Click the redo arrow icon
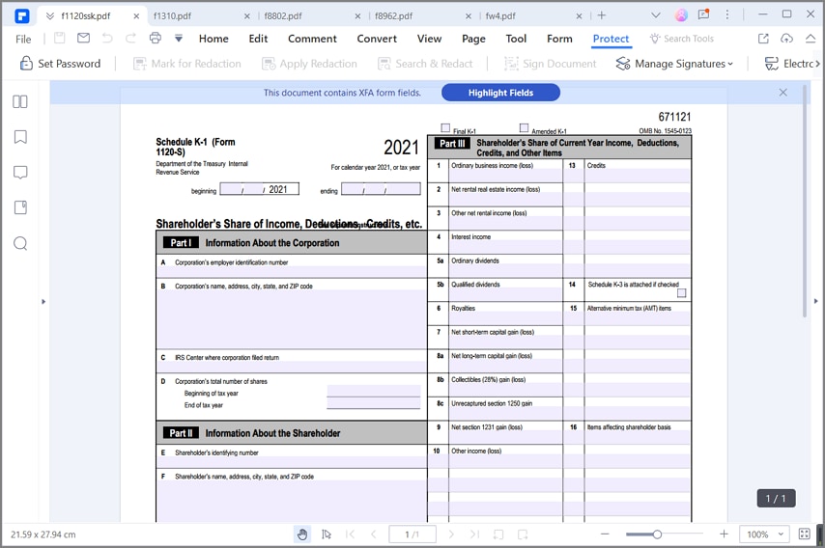 pyautogui.click(x=130, y=38)
